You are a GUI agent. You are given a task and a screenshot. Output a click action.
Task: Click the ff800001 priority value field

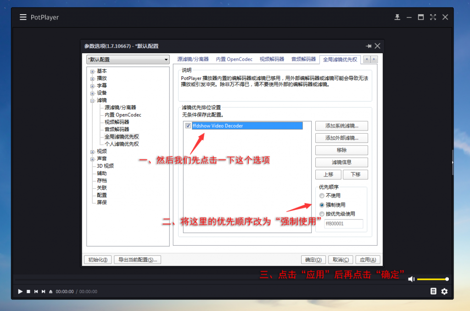343,224
